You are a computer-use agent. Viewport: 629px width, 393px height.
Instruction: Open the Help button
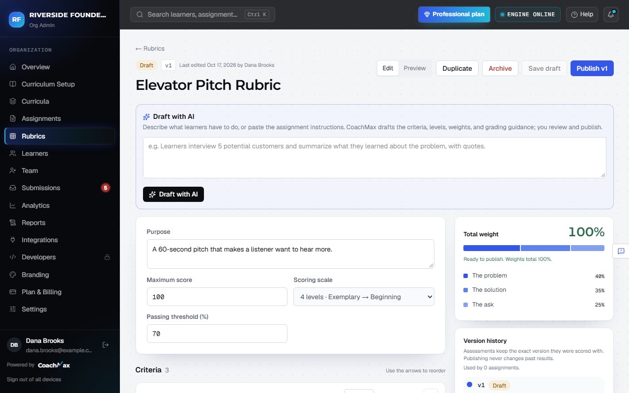[x=582, y=14]
